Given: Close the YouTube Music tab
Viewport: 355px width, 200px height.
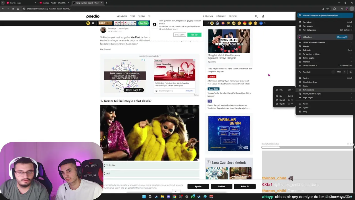Looking at the screenshot, I should click(x=35, y=3).
